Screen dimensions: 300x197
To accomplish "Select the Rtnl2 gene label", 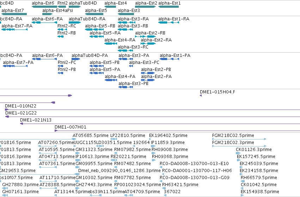I will point(62,3).
